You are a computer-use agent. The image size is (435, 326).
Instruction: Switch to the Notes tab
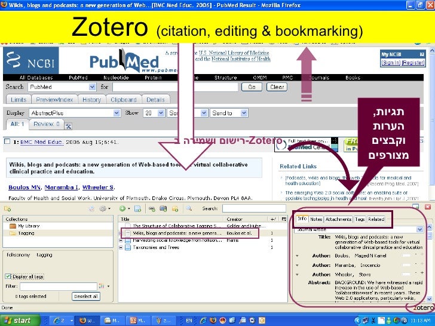316,219
